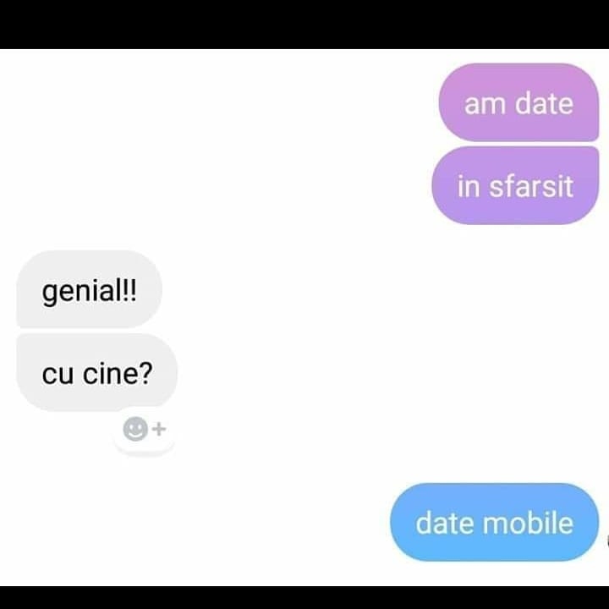The image size is (609, 609).
Task: Click the word "mobile" in blue bubble
Action: point(529,523)
